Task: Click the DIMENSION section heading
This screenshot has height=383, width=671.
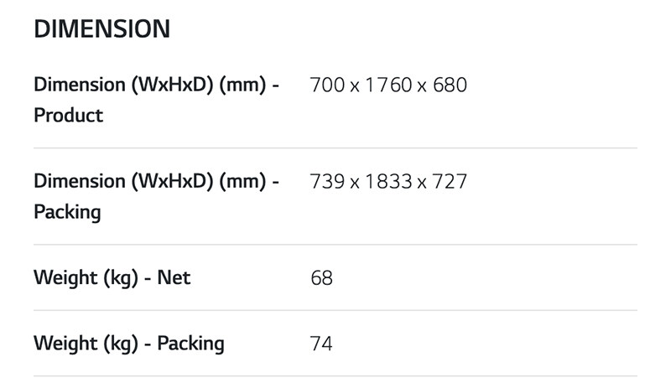Action: [x=101, y=29]
